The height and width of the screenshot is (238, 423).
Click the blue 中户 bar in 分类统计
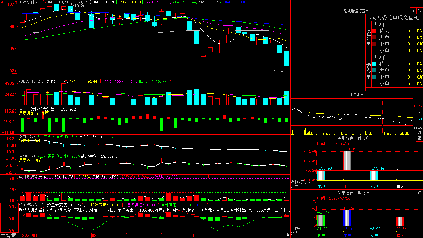(x=347, y=218)
